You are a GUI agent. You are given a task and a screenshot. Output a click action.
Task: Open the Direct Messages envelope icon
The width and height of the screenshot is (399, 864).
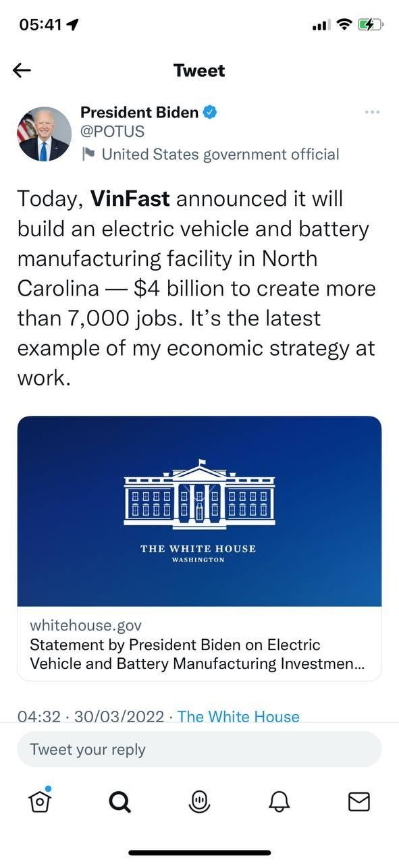(x=358, y=801)
